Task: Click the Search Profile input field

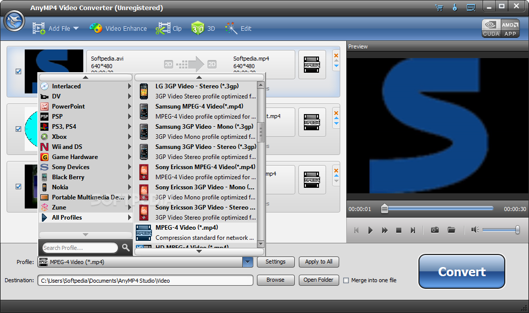Action: (x=80, y=248)
